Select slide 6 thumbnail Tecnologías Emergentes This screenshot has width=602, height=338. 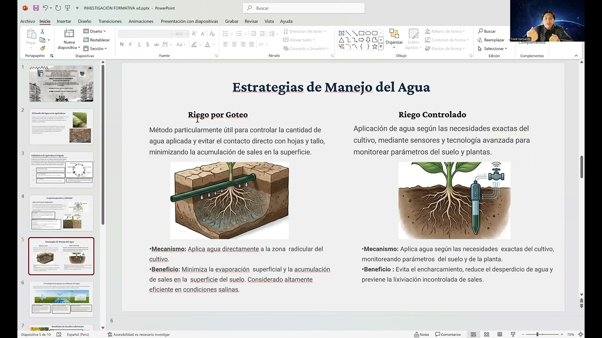pos(61,299)
